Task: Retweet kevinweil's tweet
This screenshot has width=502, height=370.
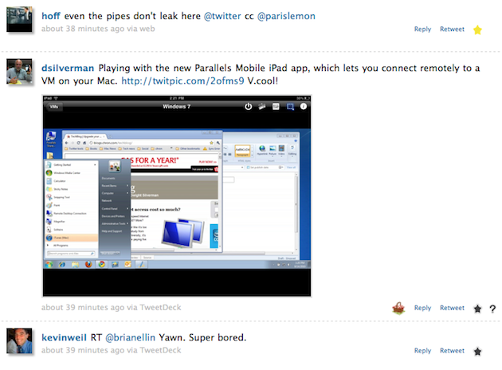Action: (x=452, y=351)
